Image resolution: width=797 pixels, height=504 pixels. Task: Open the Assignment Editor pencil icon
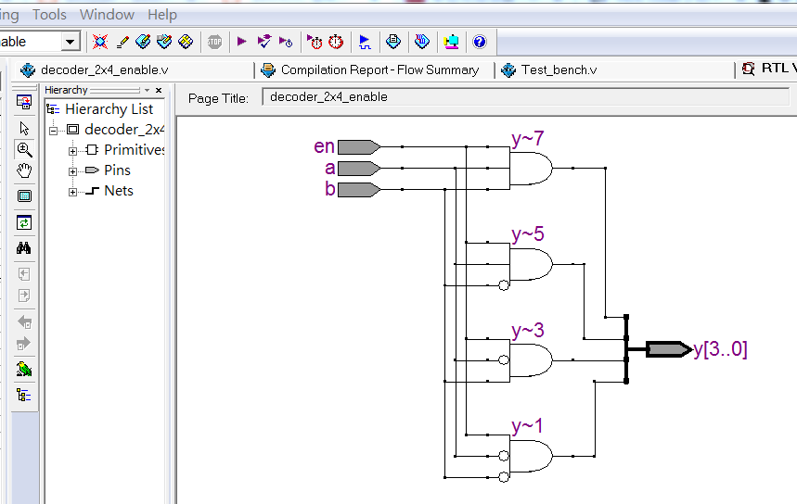122,42
